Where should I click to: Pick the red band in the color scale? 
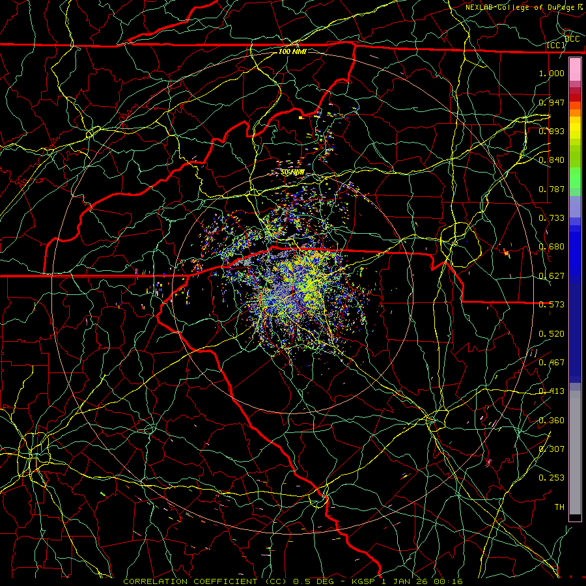575,98
